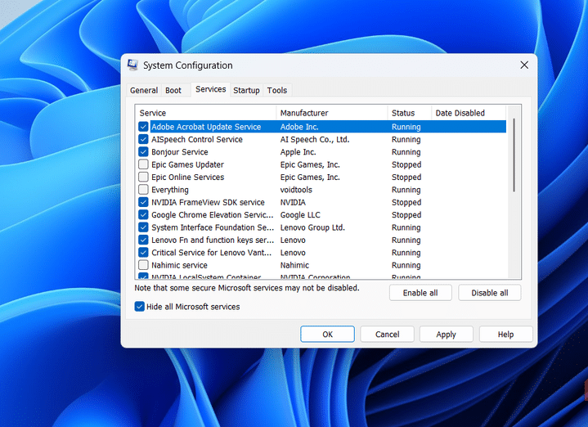The width and height of the screenshot is (588, 427).
Task: Select the 'Epic Online Services' row text
Action: pos(187,178)
